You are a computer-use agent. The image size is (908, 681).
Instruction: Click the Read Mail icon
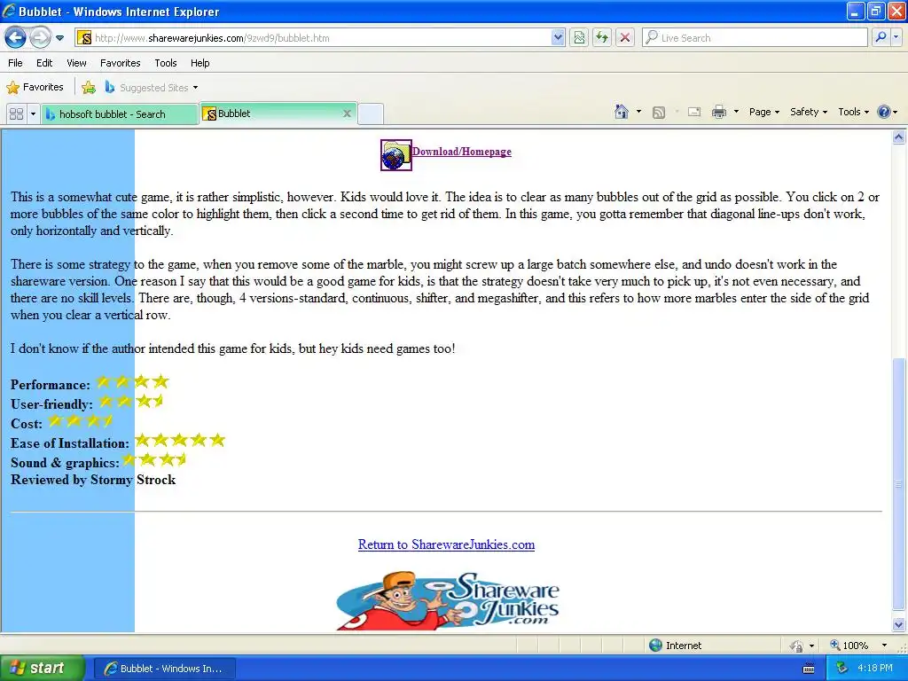[x=694, y=113]
